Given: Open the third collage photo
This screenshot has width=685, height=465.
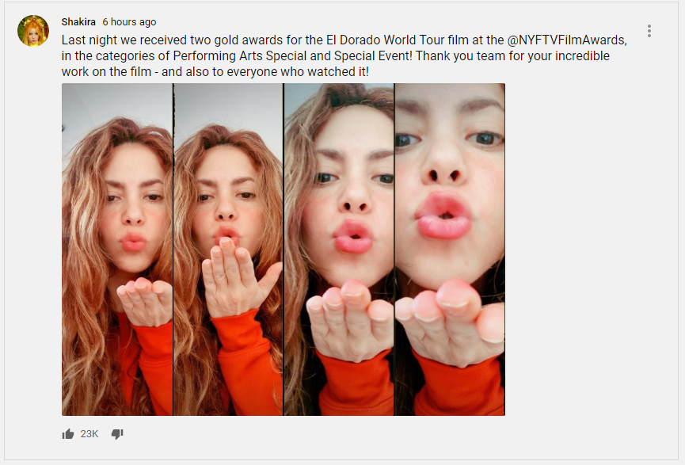Looking at the screenshot, I should (339, 250).
